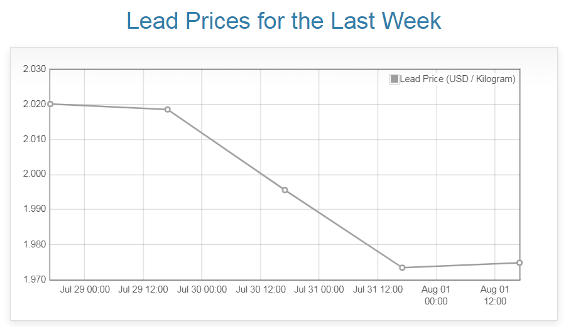Click the data point near 2.018

168,110
